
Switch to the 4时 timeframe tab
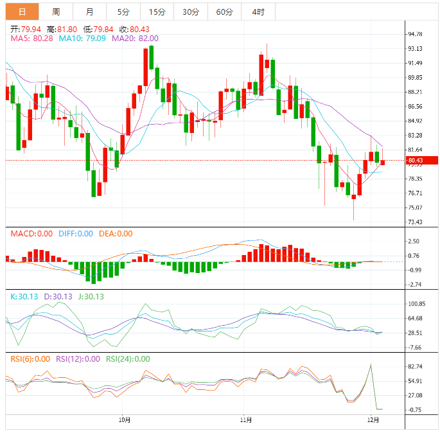[258, 12]
